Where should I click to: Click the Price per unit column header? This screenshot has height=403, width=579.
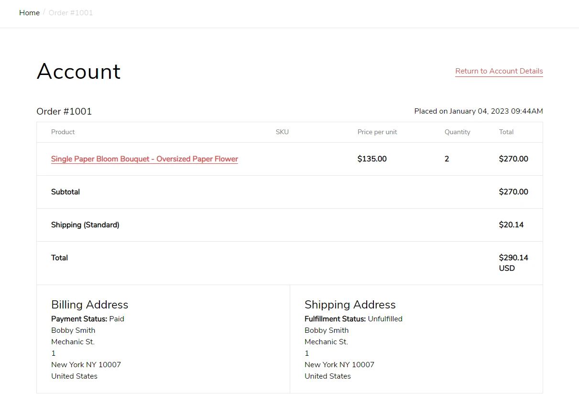click(377, 132)
